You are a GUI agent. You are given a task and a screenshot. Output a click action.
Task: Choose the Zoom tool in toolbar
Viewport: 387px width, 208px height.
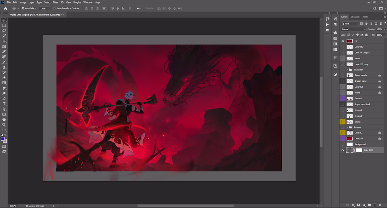[x=4, y=125]
